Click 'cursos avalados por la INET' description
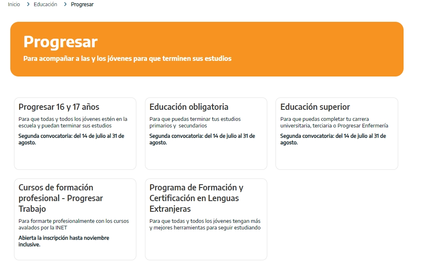This screenshot has width=432, height=264. 74,225
